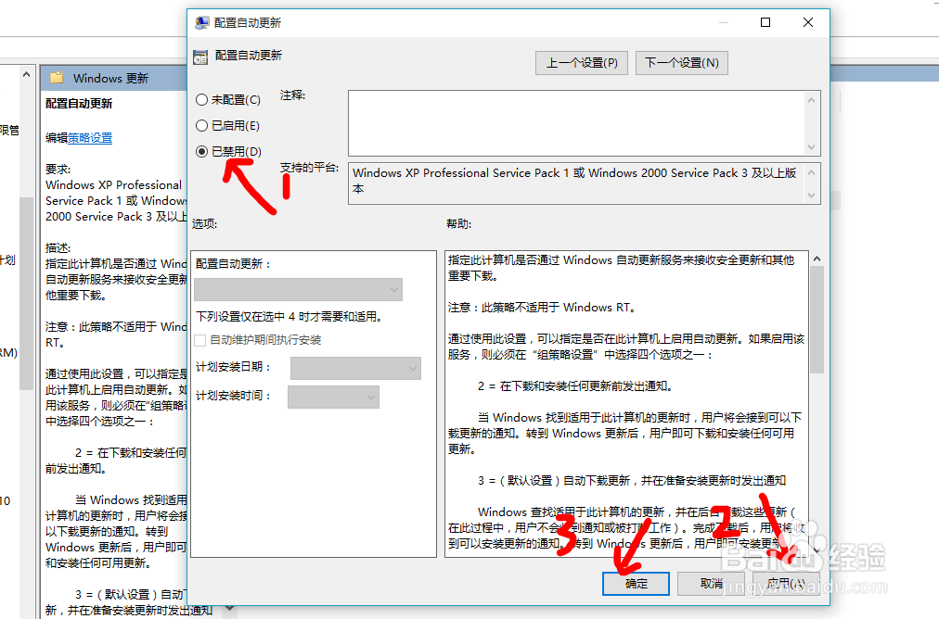The width and height of the screenshot is (939, 619).
Task: Click the 上一个设置(P) button
Action: (582, 63)
